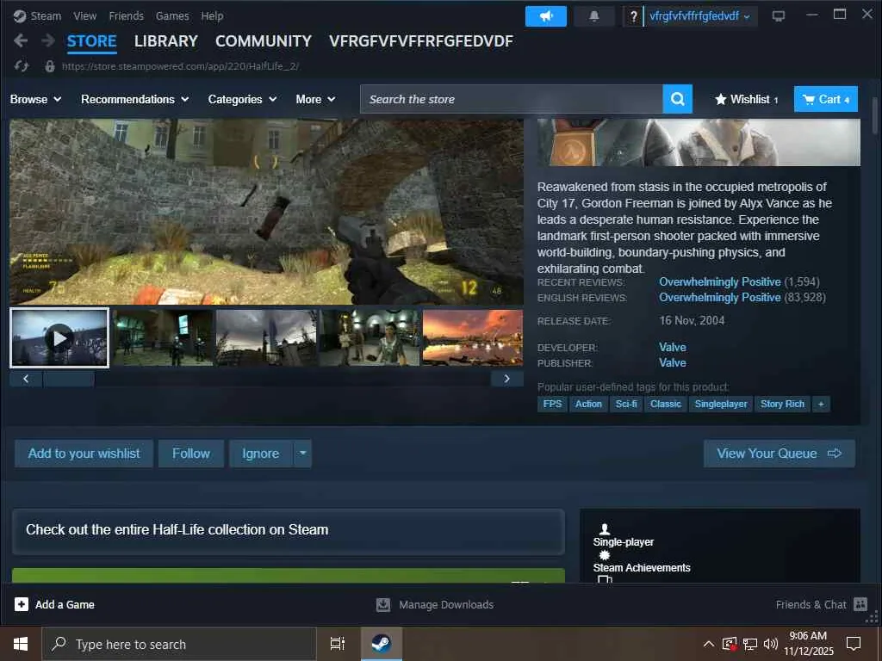This screenshot has width=882, height=661.
Task: Open account dropdown vfrgfvfvffrfgfedvdf
Action: coord(699,16)
